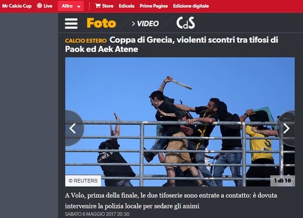Click the CdS logo
Image resolution: width=303 pixels, height=218 pixels.
[x=185, y=23]
